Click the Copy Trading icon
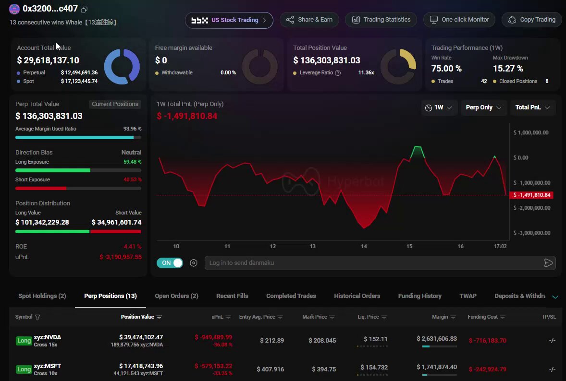The height and width of the screenshot is (381, 566). pyautogui.click(x=512, y=20)
